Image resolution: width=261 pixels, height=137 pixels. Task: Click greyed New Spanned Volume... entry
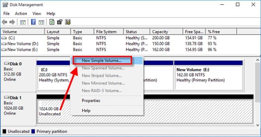pyautogui.click(x=103, y=68)
